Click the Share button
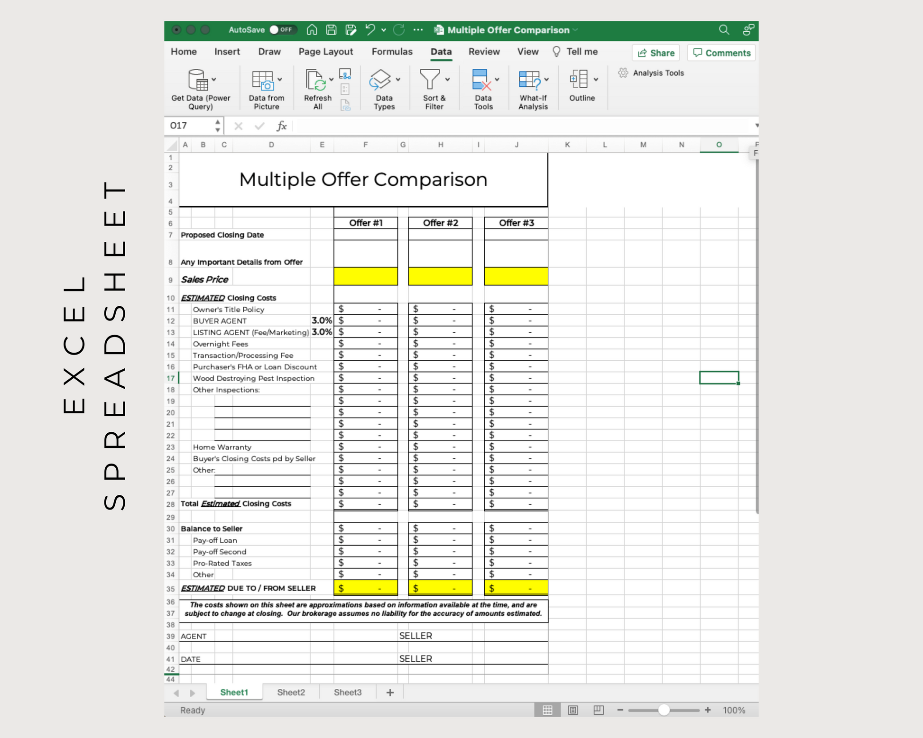The width and height of the screenshot is (923, 738). pyautogui.click(x=656, y=53)
